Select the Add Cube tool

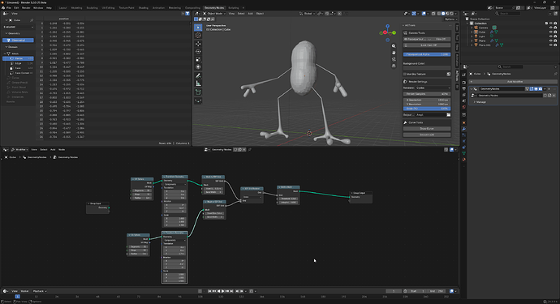198,92
